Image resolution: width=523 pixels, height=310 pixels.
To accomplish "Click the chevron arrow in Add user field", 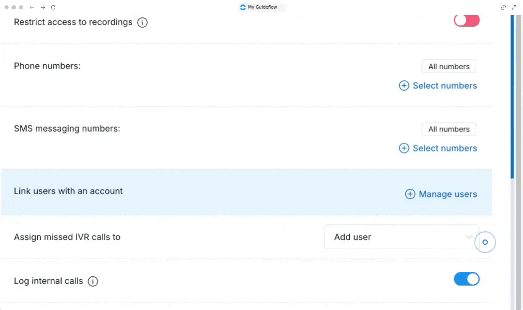I will (x=468, y=237).
